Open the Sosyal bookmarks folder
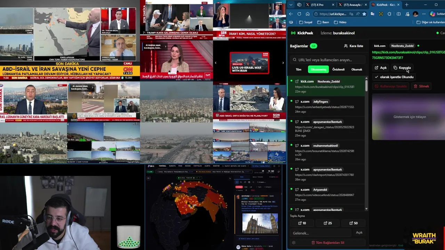 click(x=306, y=22)
